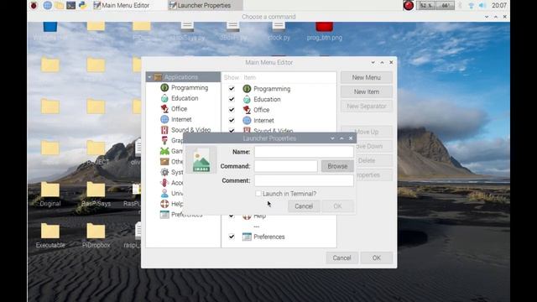Open the RasPiSays desktop folder

(x=96, y=194)
